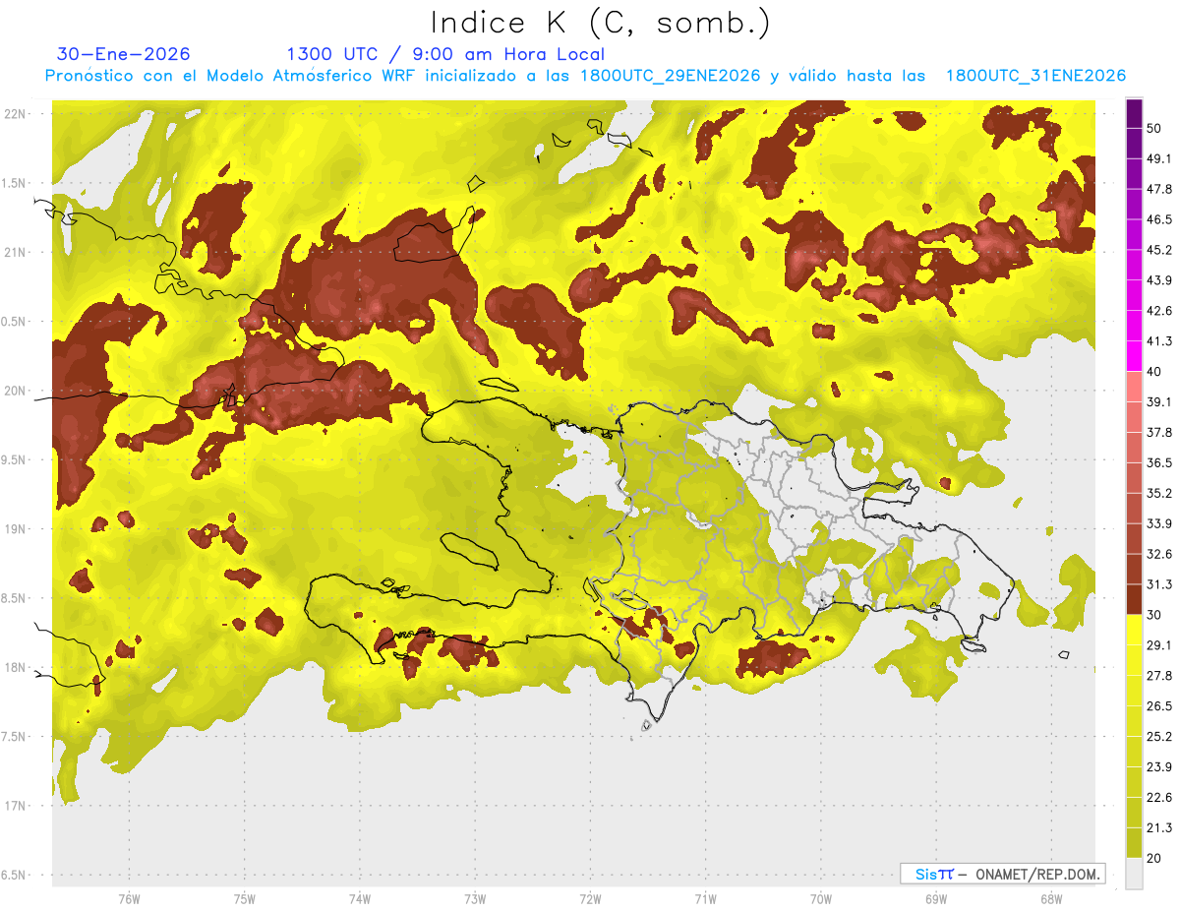The height and width of the screenshot is (912, 1180).
Task: Click the latitude label '17N'
Action: [17, 806]
